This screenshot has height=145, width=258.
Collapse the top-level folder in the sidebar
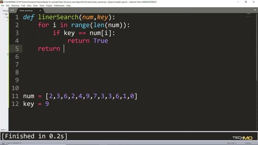click(4, 14)
